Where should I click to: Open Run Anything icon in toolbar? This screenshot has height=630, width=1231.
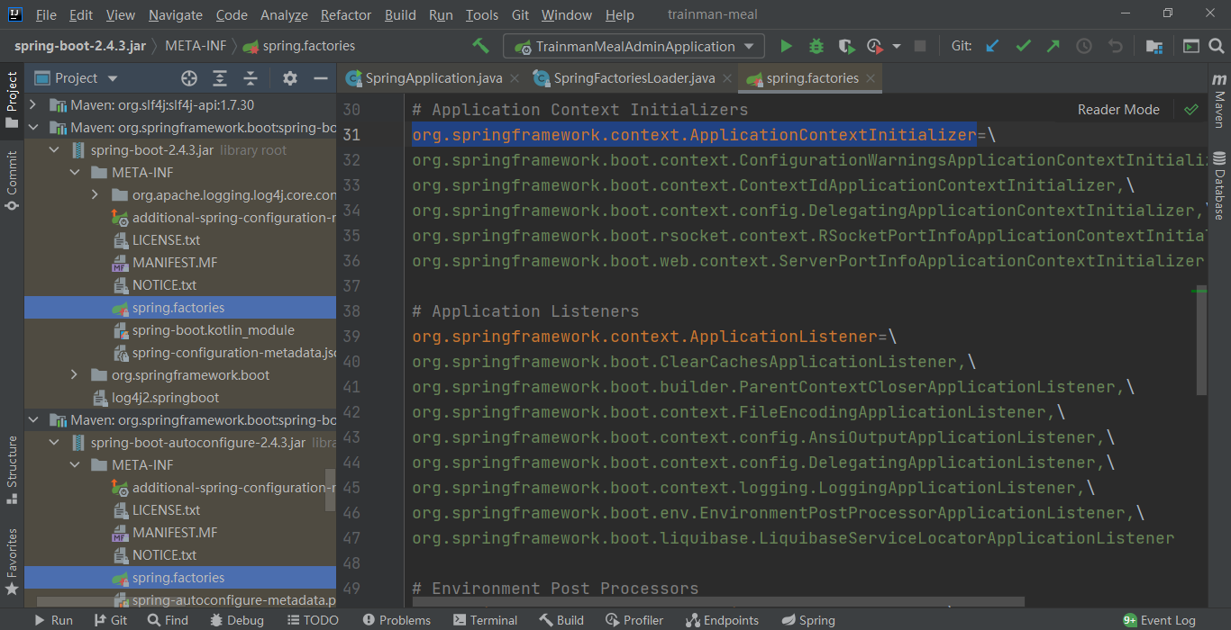click(1191, 46)
